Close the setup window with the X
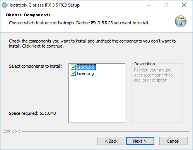Image resolution: width=193 pixels, height=150 pixels. pyautogui.click(x=184, y=5)
